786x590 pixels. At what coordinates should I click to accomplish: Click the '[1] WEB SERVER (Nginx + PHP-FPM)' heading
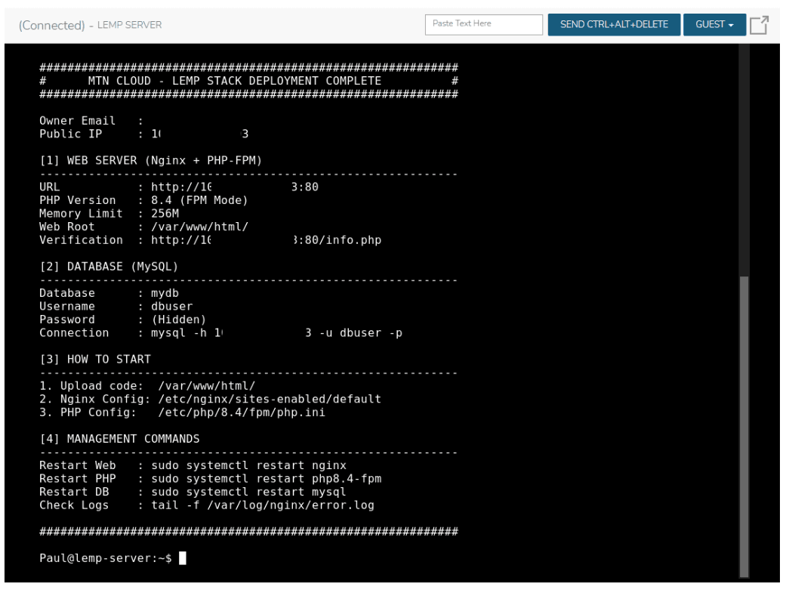tap(151, 161)
